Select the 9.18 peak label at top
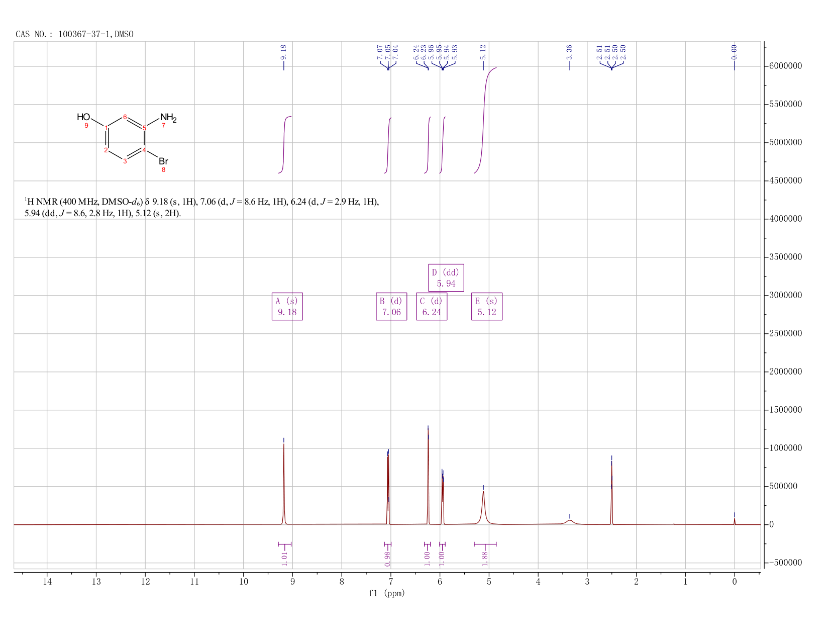829x641 pixels. pos(283,52)
